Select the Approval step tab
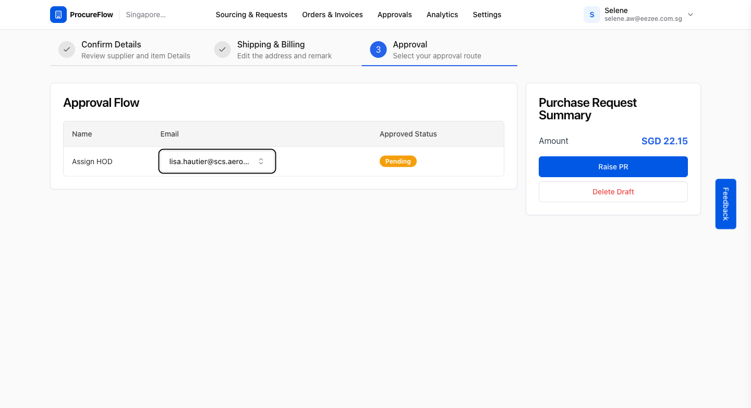Image resolution: width=751 pixels, height=408 pixels. click(x=439, y=50)
